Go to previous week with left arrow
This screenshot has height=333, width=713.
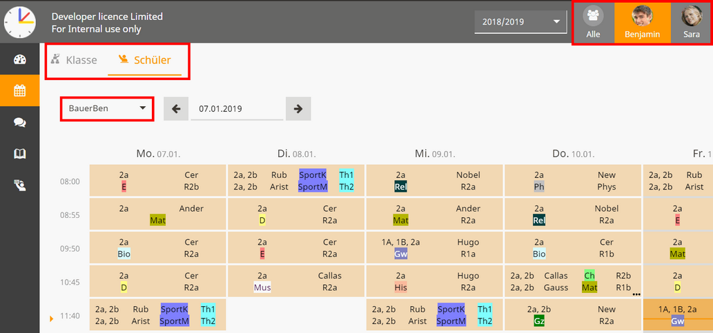[x=176, y=109]
